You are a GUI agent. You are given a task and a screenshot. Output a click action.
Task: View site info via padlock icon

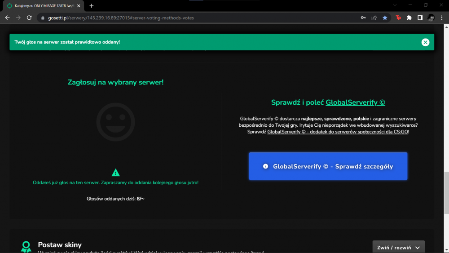click(x=43, y=18)
